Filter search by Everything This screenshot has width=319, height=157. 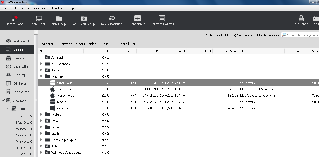[65, 44]
